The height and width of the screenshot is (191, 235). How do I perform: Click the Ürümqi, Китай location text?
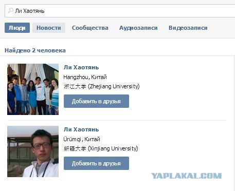pos(82,139)
